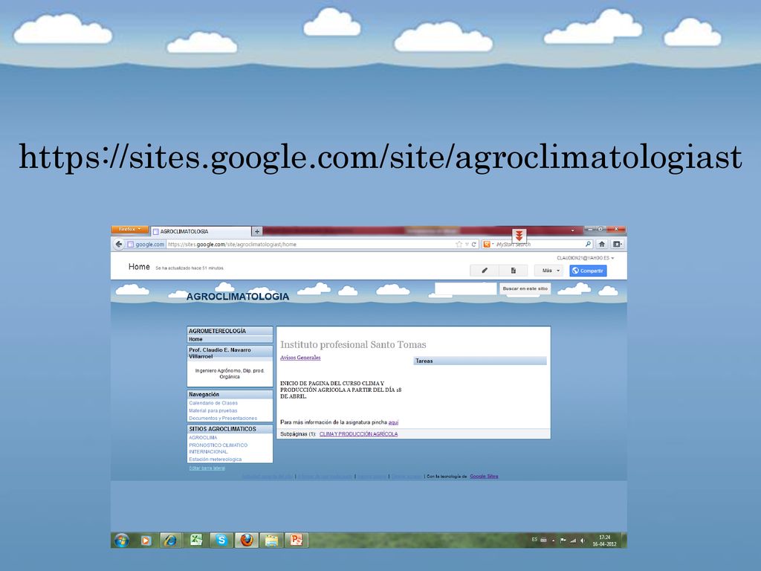Click the Firefox taskbar icon
The width and height of the screenshot is (761, 571).
(x=247, y=540)
